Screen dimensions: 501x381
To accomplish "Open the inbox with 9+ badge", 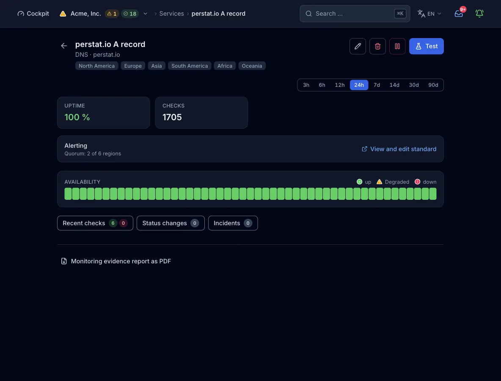I will coord(459,14).
